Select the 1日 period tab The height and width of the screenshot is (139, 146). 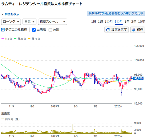[93, 22]
